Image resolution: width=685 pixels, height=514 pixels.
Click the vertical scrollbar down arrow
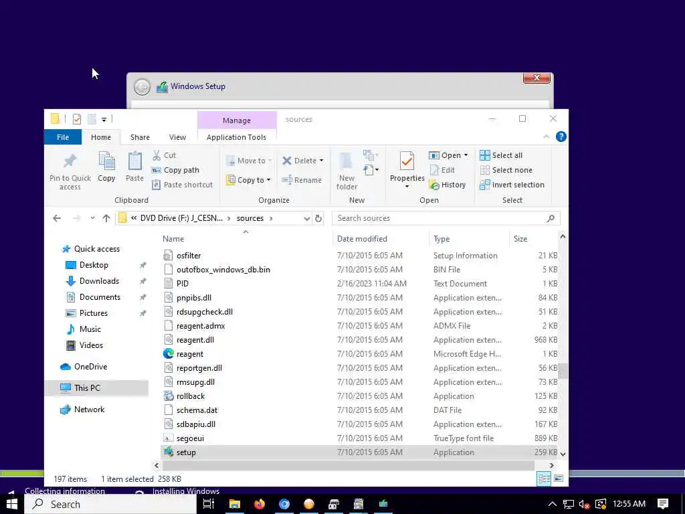tap(563, 454)
